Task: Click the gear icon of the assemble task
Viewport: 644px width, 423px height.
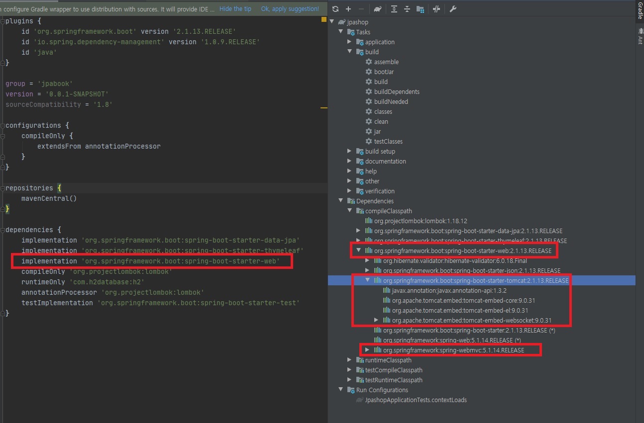Action: pyautogui.click(x=369, y=62)
